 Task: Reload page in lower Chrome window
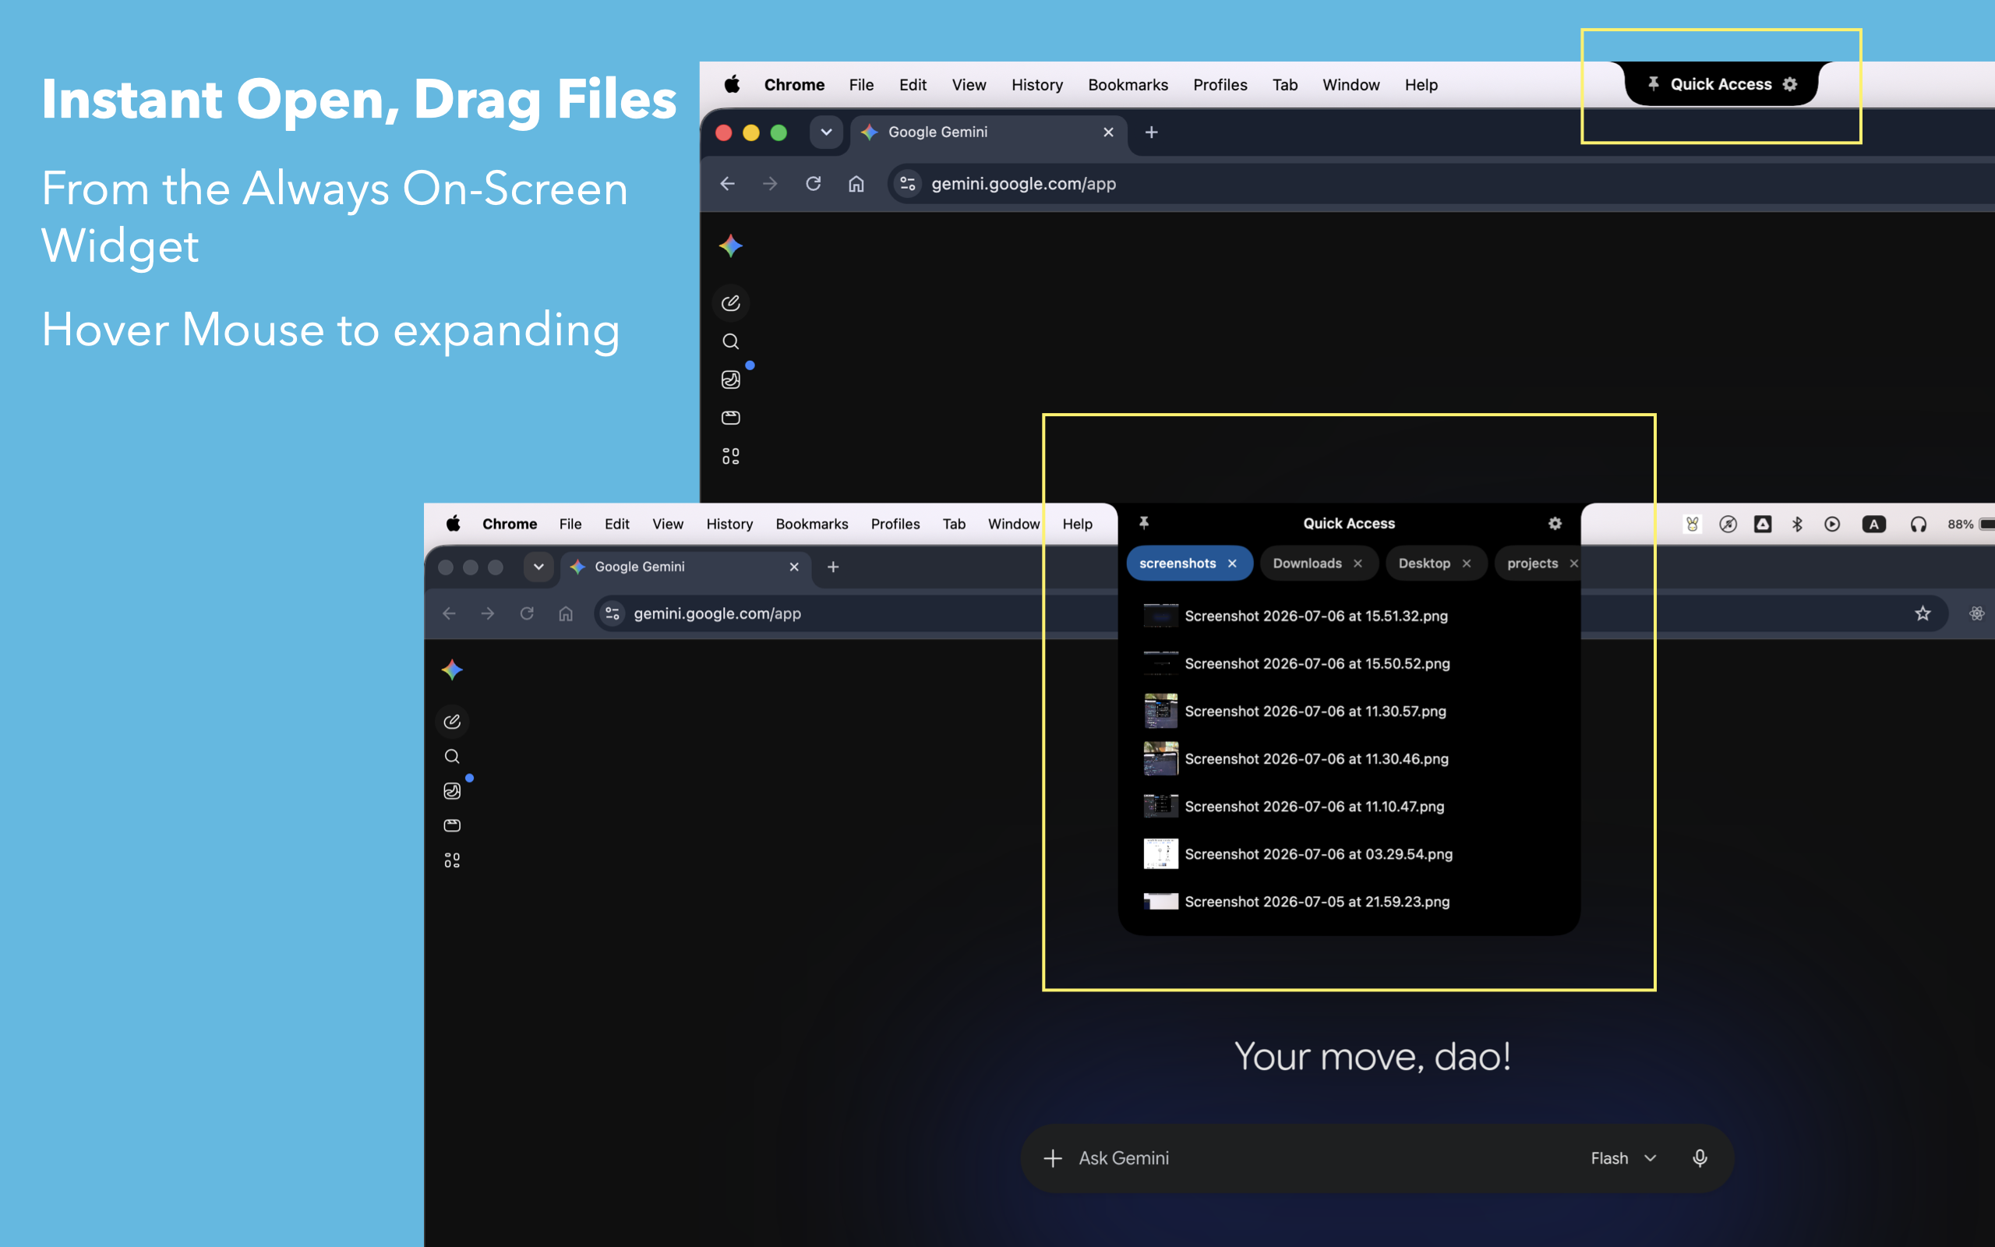point(527,613)
